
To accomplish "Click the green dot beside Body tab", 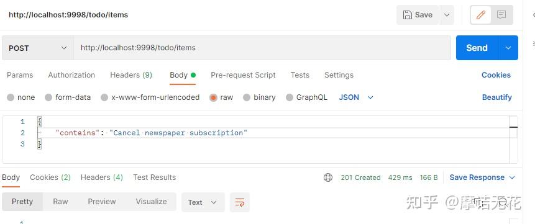I will (x=193, y=75).
